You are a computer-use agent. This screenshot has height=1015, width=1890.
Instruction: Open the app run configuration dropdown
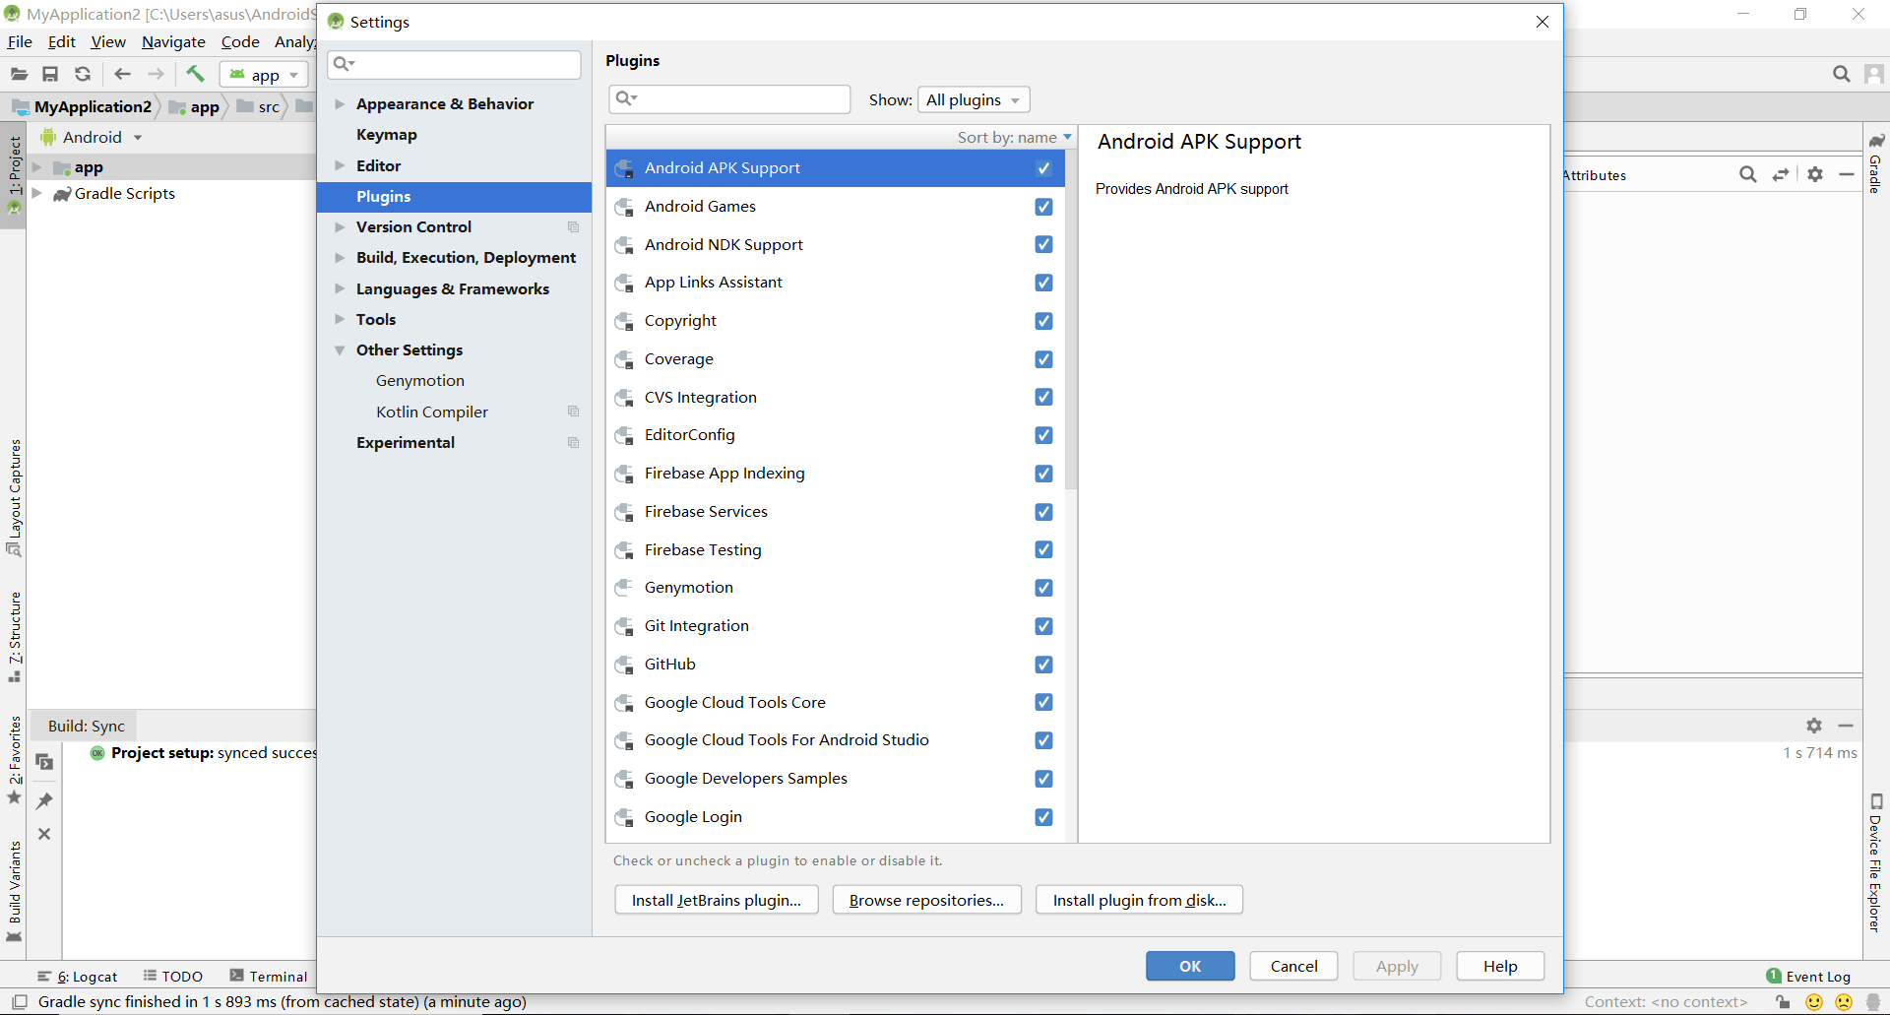(264, 75)
